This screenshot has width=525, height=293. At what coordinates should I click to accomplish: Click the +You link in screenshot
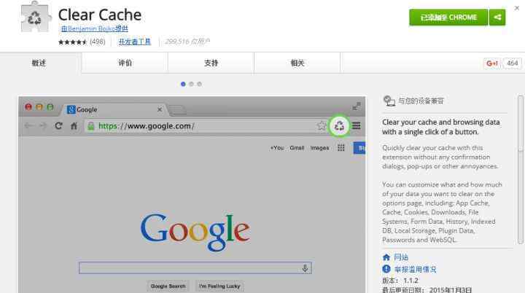click(x=277, y=148)
